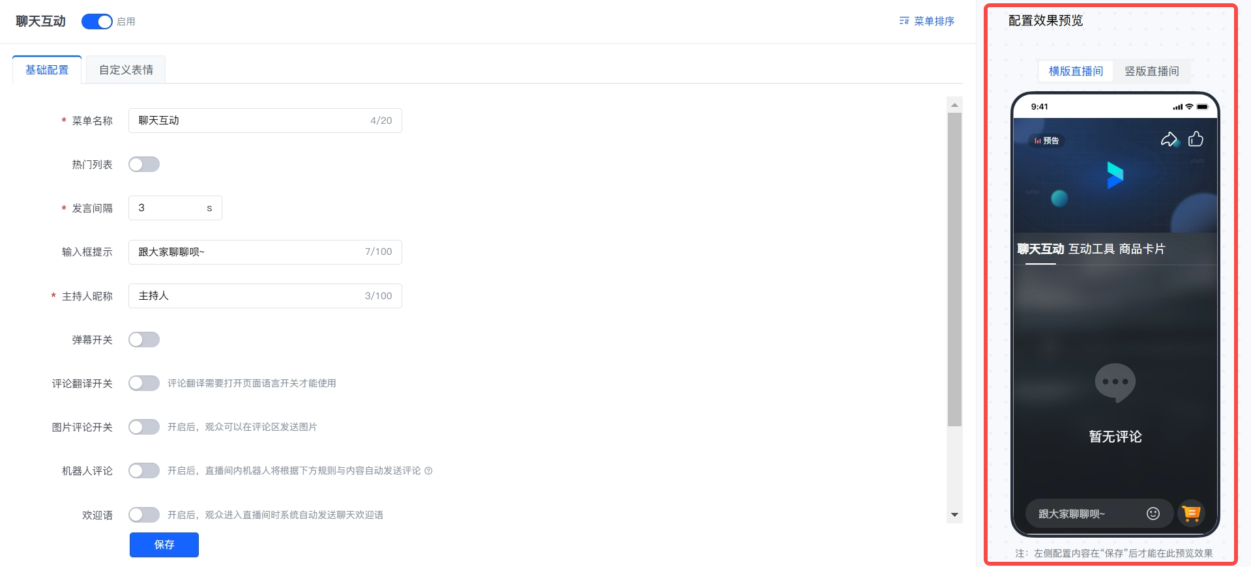This screenshot has width=1251, height=567.
Task: Turn on the 欢迎语 toggle
Action: (144, 515)
